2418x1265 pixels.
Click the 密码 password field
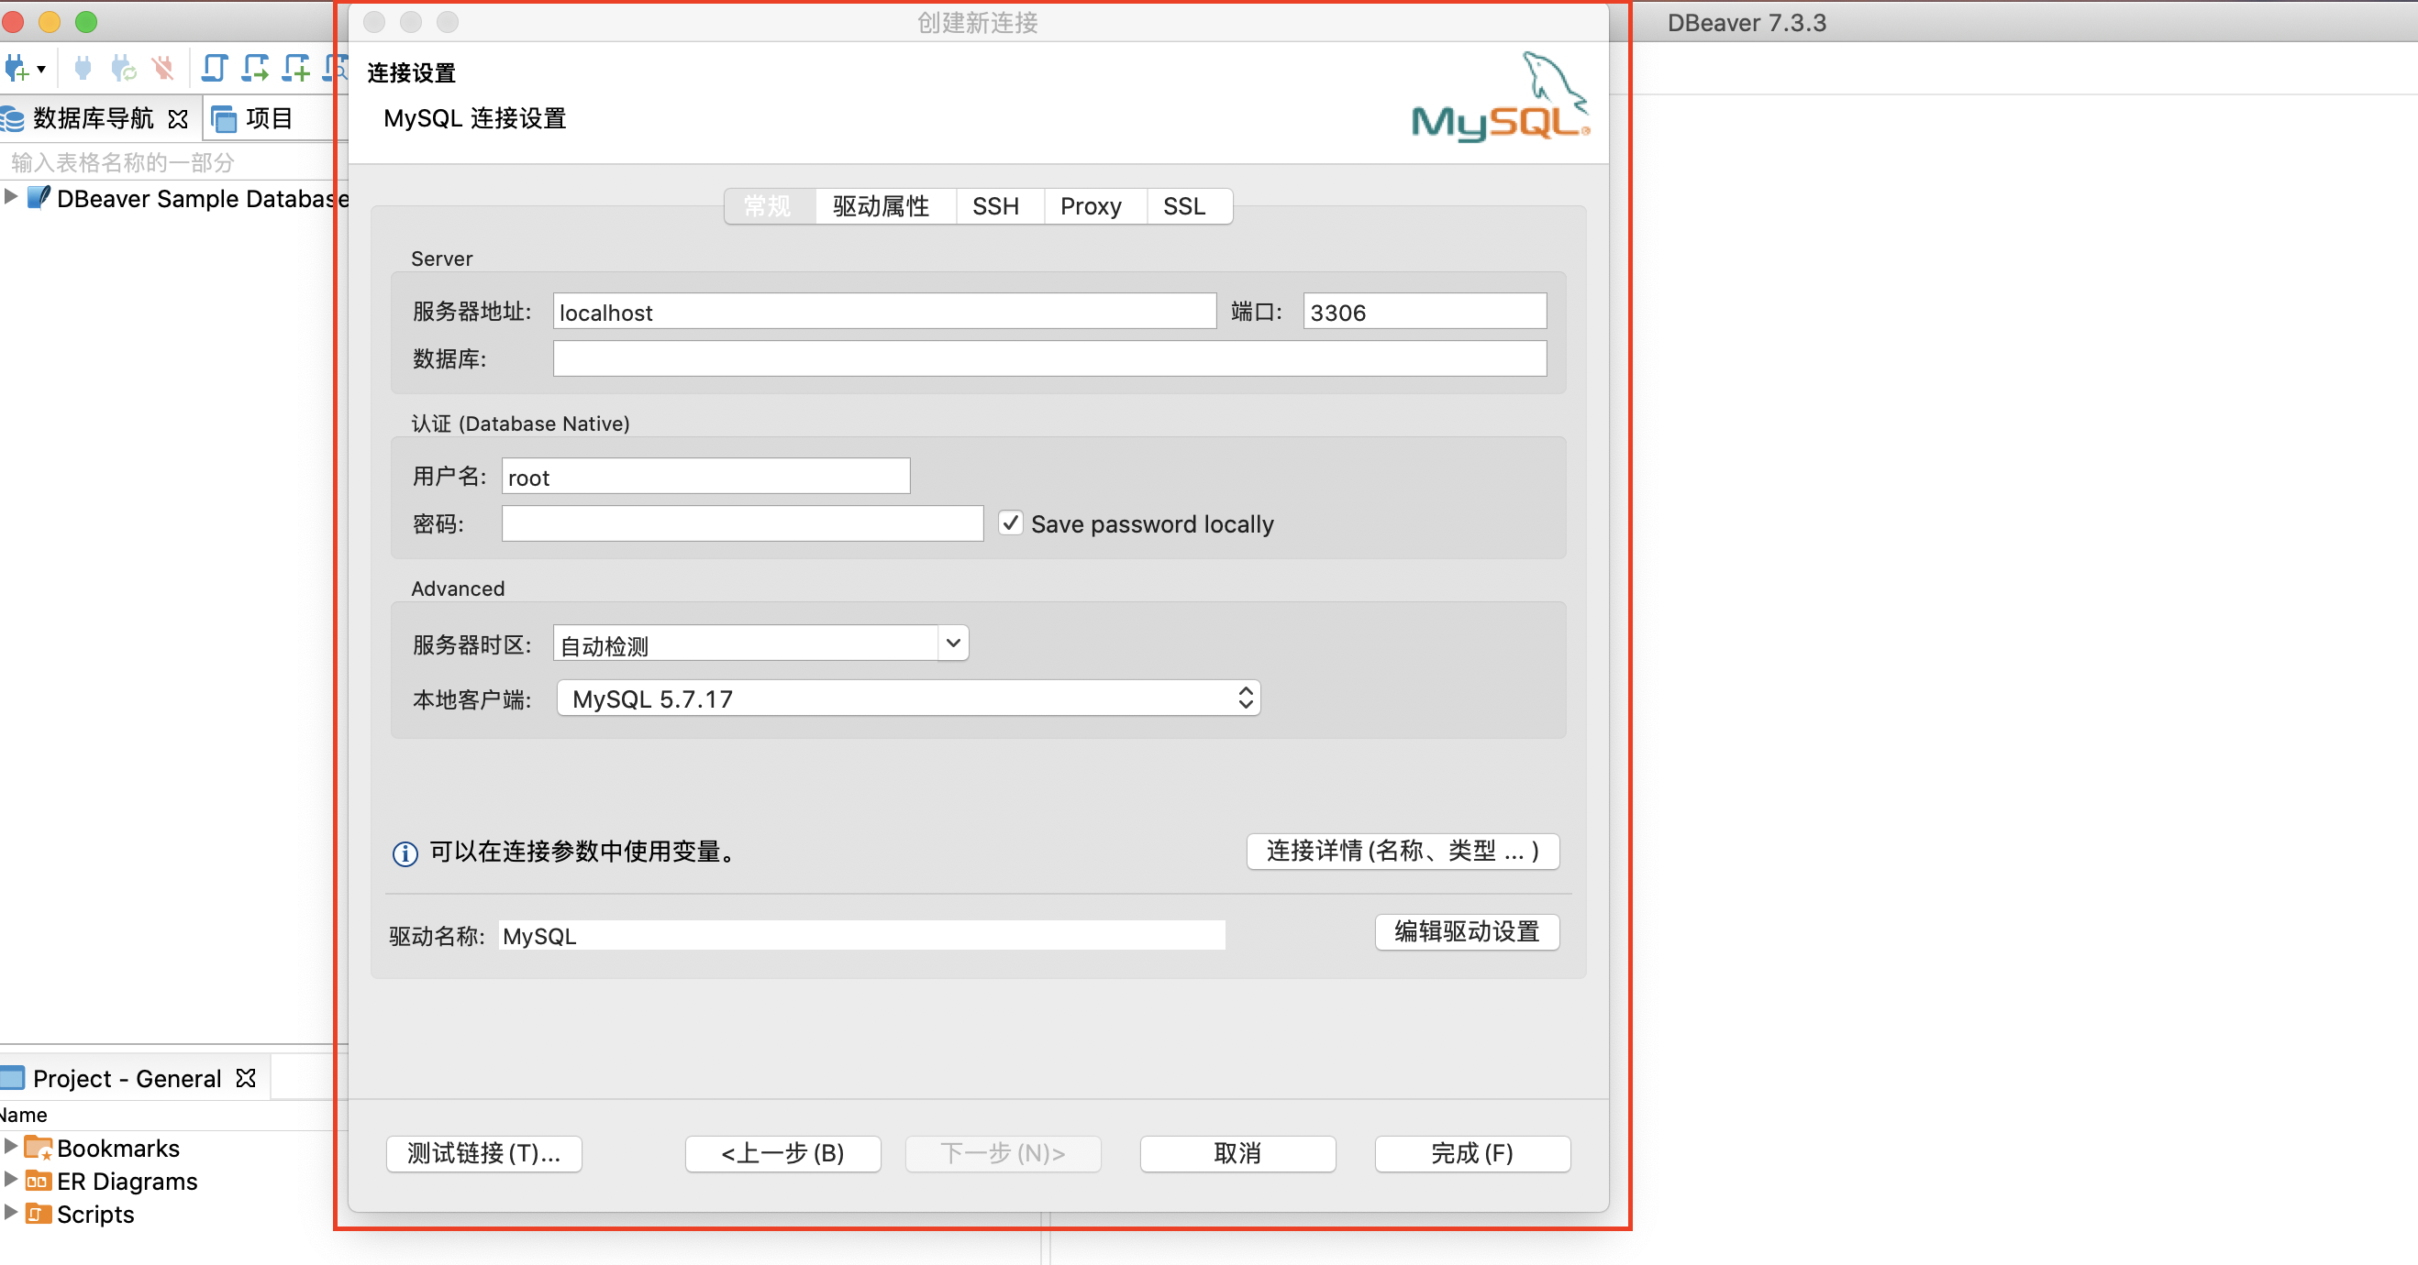[742, 523]
